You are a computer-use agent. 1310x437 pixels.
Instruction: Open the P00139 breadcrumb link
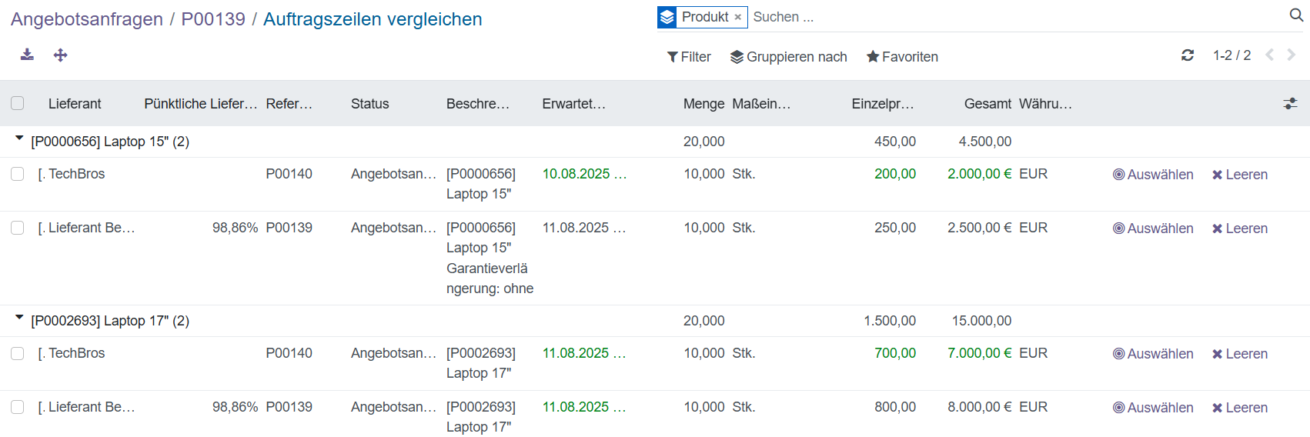[213, 19]
